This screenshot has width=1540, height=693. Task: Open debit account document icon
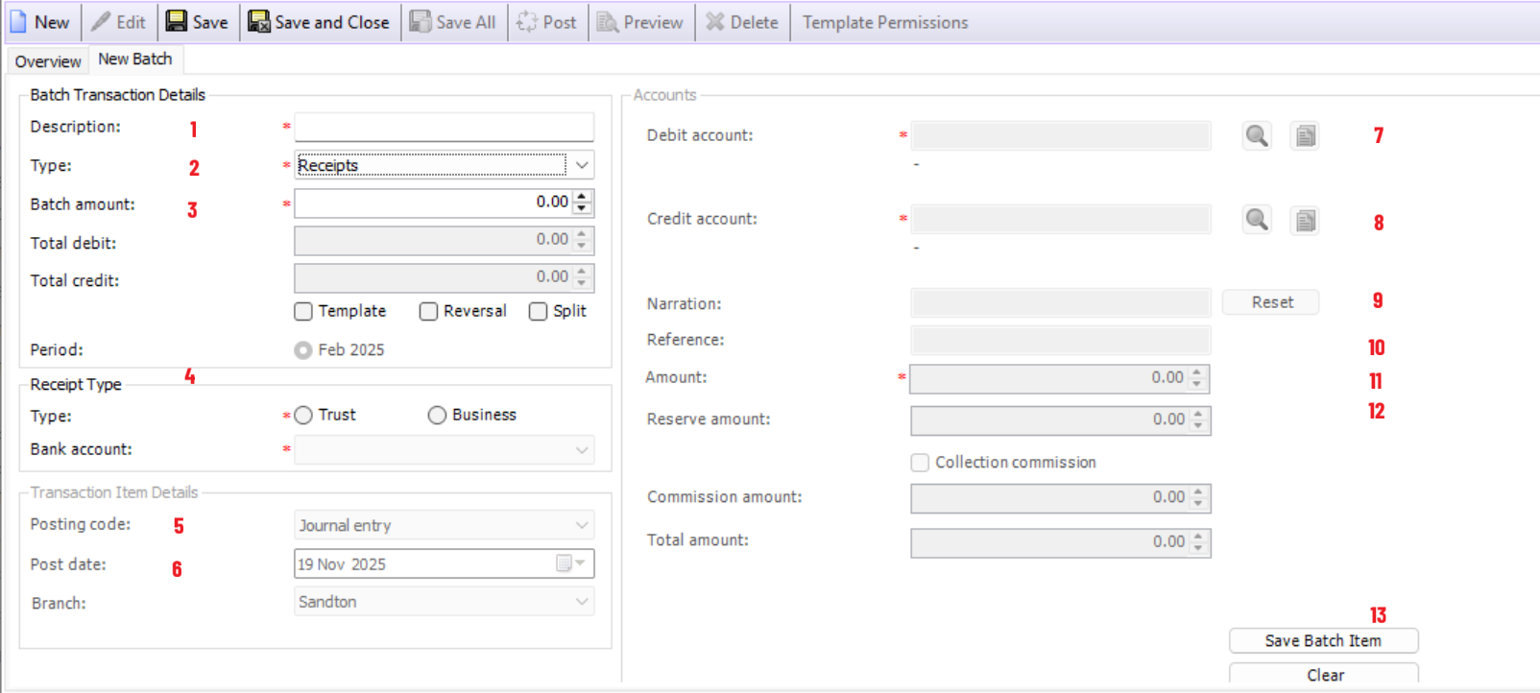[x=1305, y=136]
